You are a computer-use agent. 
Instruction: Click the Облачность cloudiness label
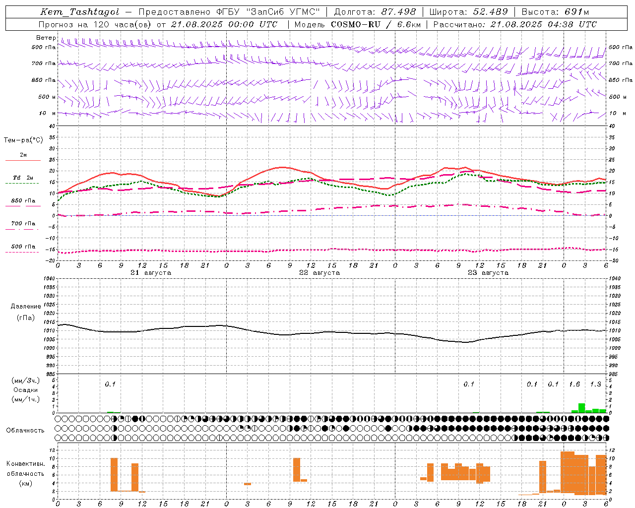[x=25, y=430]
